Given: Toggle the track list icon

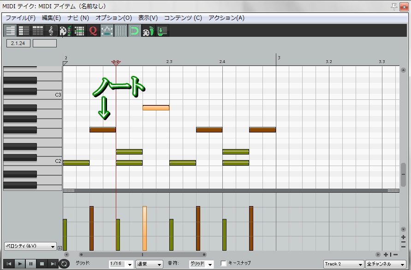Looking at the screenshot, I should (x=79, y=30).
